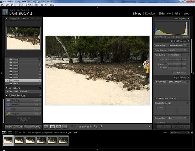The height and width of the screenshot is (151, 195).
Task: Select FIT zoom in Navigator
Action: (x=24, y=19)
